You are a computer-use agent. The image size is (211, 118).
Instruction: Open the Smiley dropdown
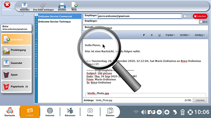click(200, 35)
